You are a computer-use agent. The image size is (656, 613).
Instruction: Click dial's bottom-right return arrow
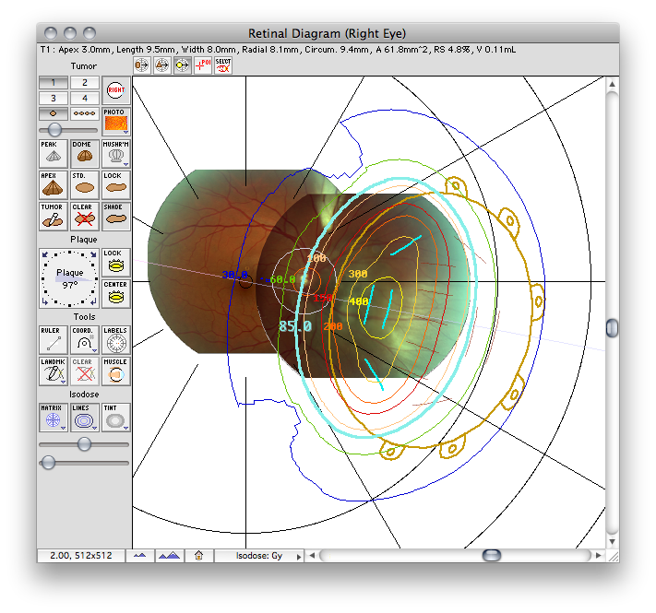pos(94,302)
